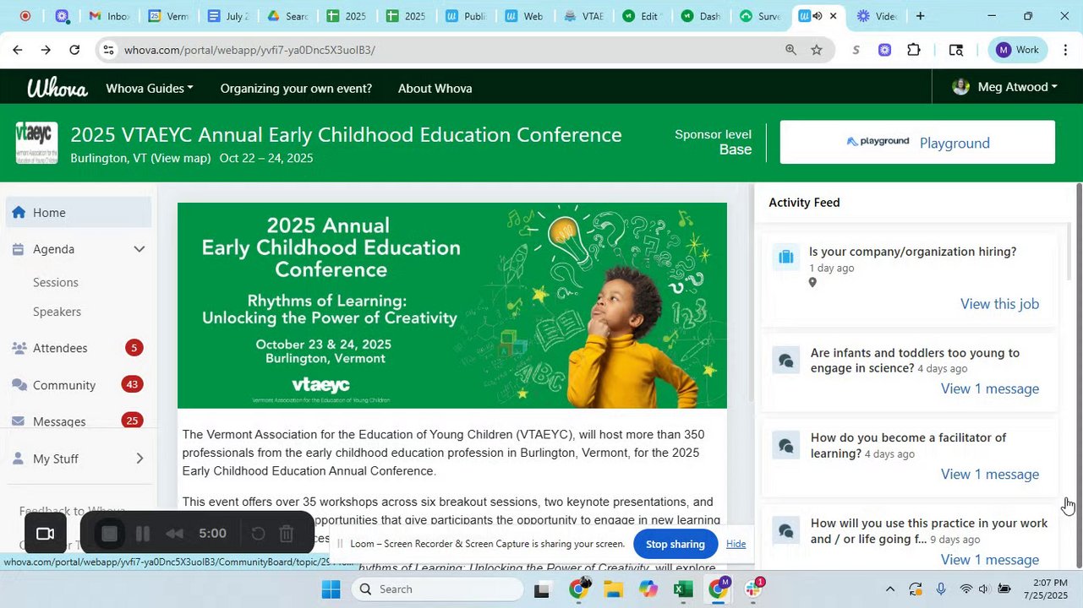The image size is (1083, 608).
Task: Open Sessions under Agenda
Action: tap(56, 282)
